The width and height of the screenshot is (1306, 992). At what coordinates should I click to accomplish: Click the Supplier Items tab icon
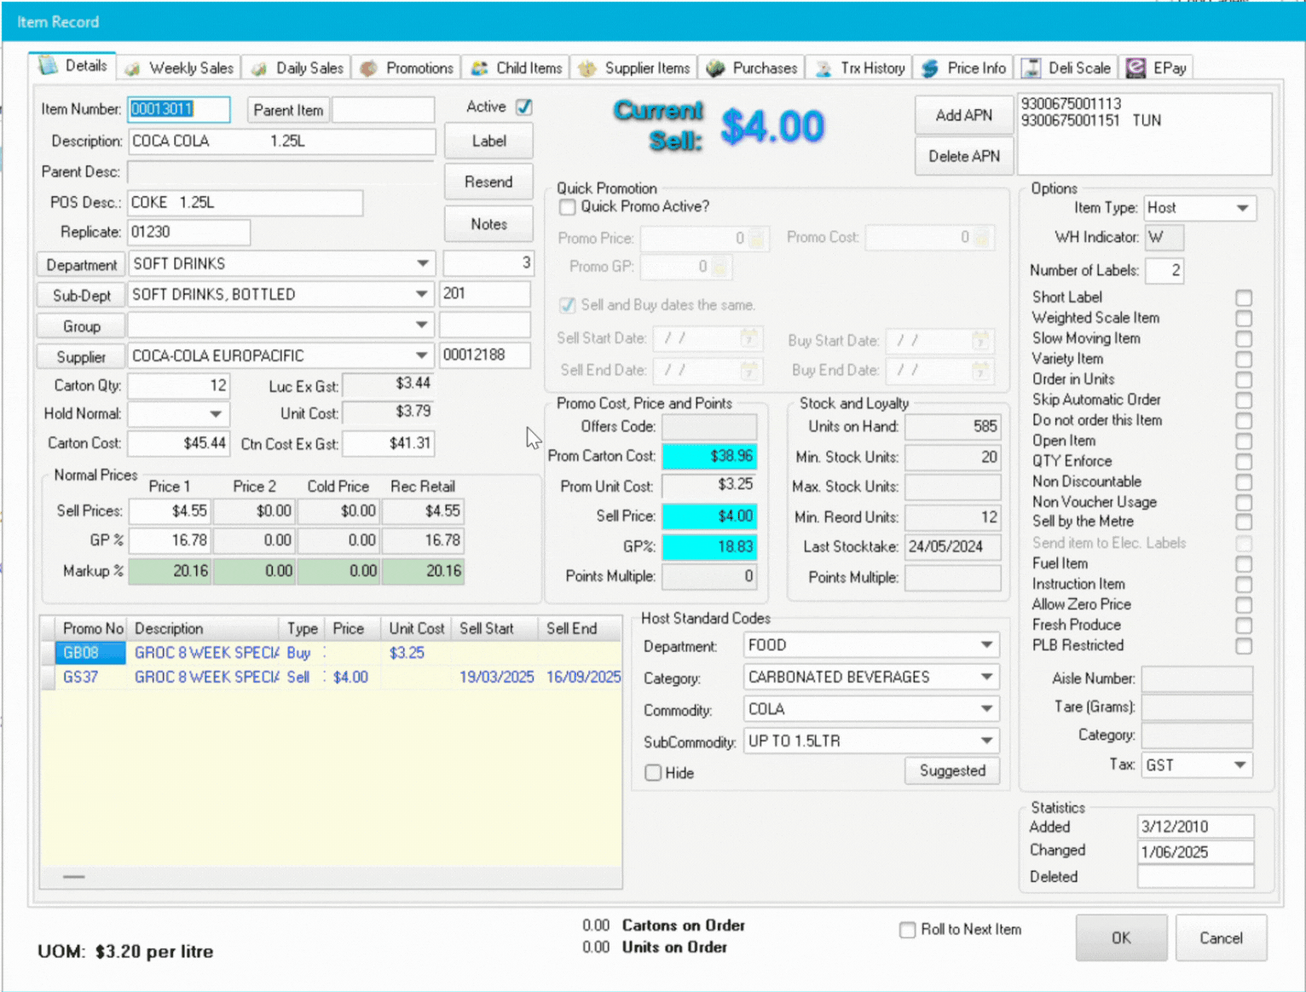click(x=587, y=68)
